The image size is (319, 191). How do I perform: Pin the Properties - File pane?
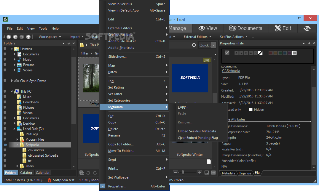point(309,43)
